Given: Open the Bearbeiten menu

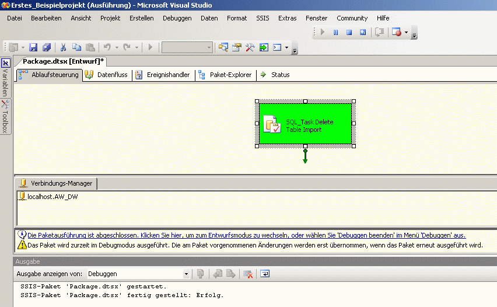Looking at the screenshot, I should tap(46, 18).
